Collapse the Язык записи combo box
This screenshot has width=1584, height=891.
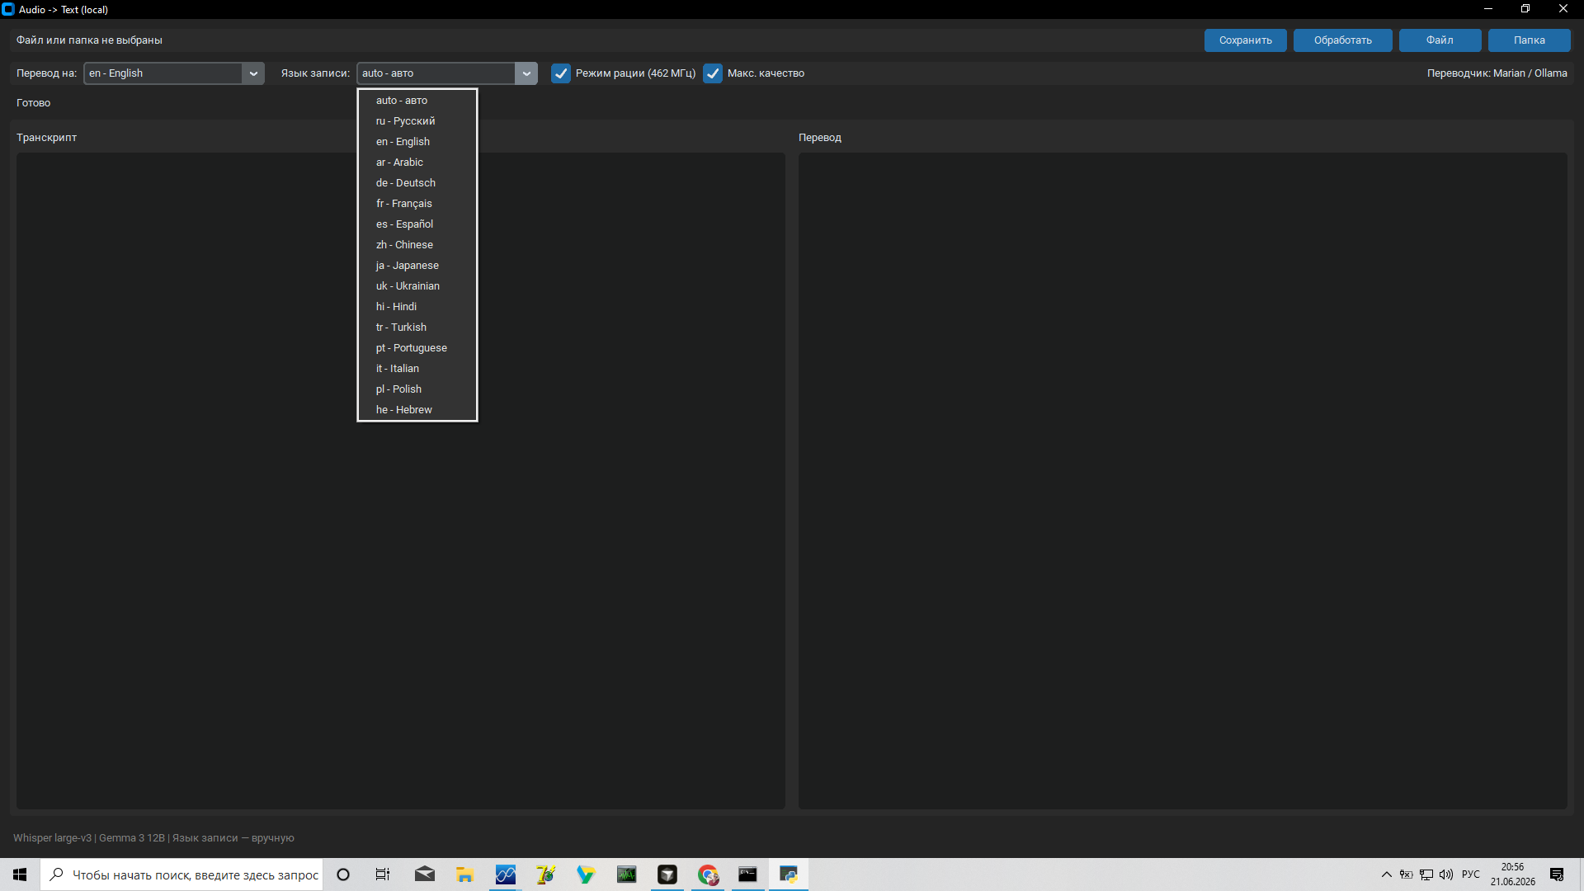pos(446,73)
